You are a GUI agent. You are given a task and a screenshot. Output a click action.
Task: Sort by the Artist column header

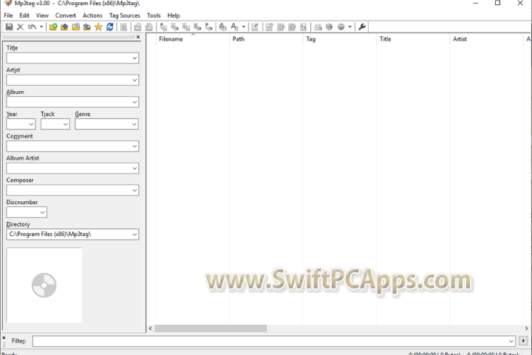click(x=486, y=39)
